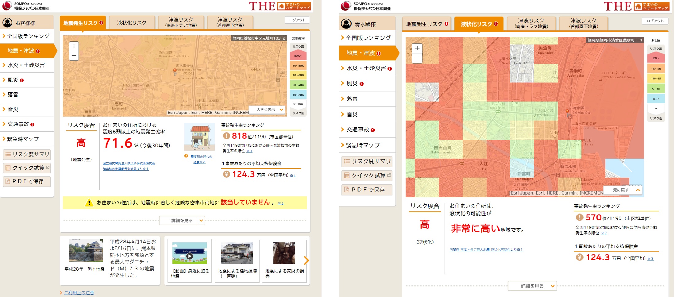Open the 大きく表示 map size dropdown

(267, 110)
